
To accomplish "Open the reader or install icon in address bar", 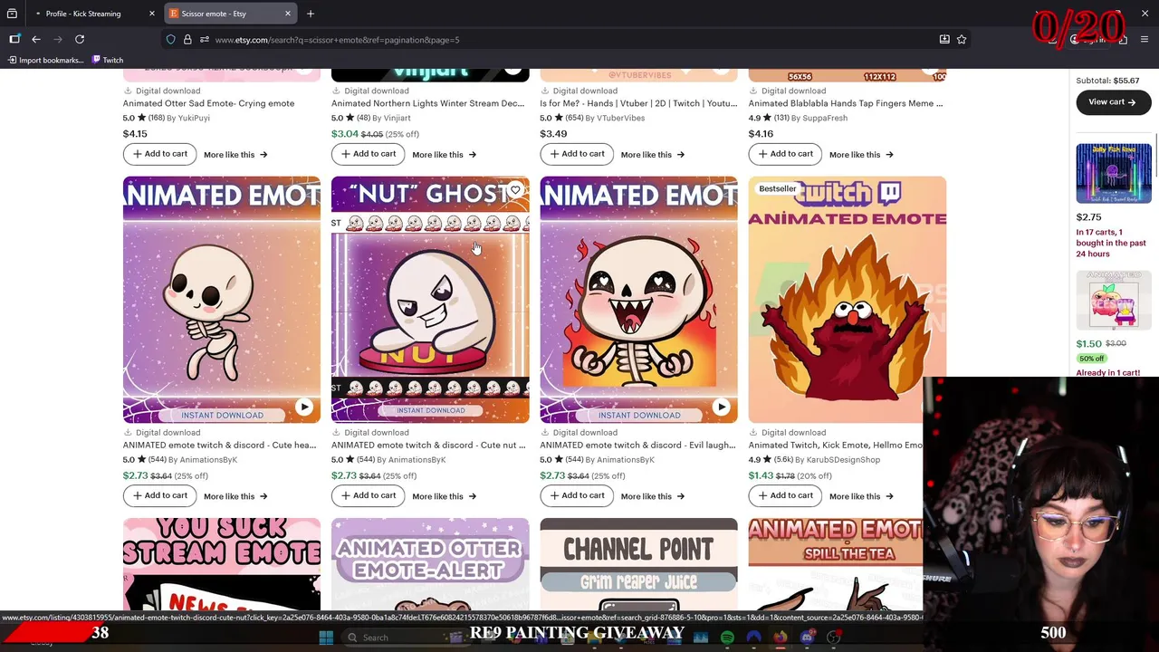I will [944, 39].
